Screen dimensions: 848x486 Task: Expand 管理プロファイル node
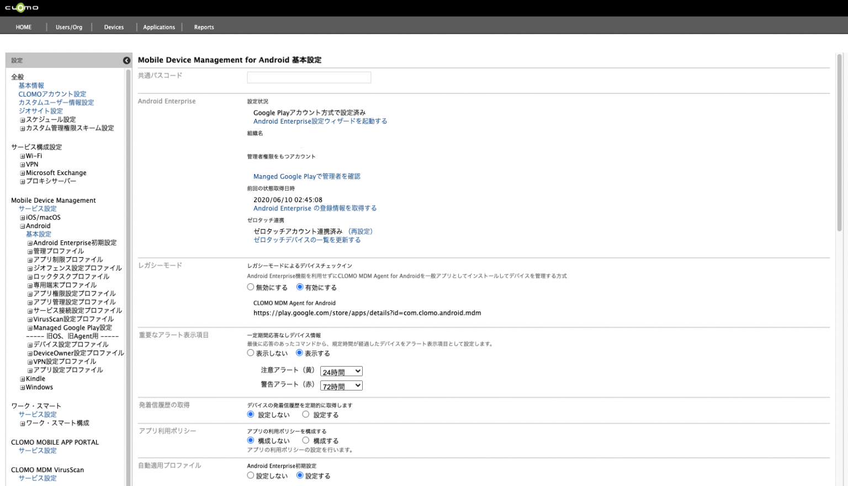point(30,252)
